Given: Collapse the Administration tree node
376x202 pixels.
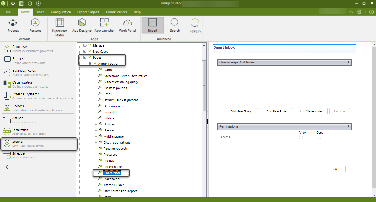Looking at the screenshot, I should [x=90, y=64].
